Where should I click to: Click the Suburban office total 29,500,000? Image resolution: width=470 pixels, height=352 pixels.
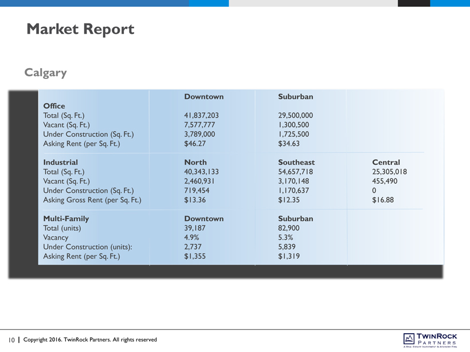pyautogui.click(x=295, y=116)
